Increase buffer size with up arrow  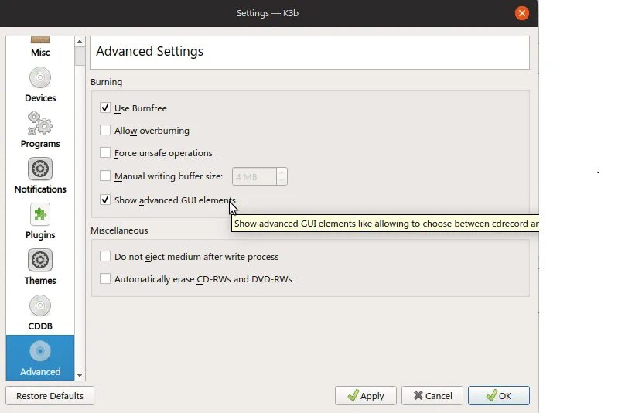coord(282,172)
